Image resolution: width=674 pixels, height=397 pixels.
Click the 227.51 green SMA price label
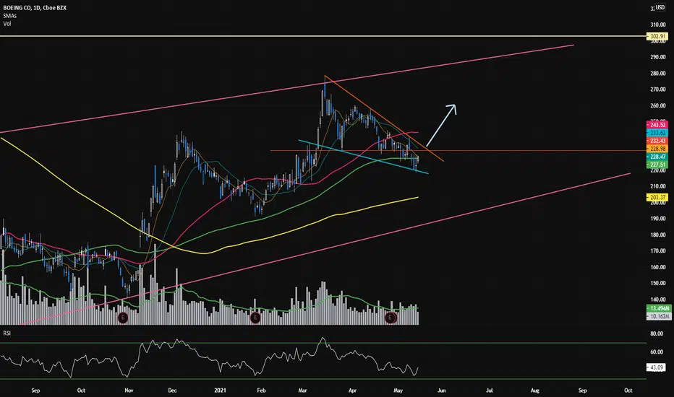tap(657, 165)
